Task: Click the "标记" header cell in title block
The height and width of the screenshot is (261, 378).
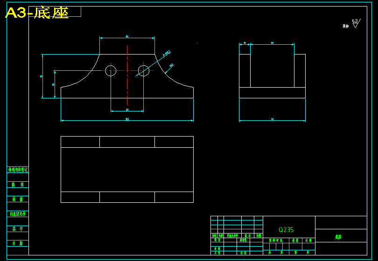Action: pos(214,236)
